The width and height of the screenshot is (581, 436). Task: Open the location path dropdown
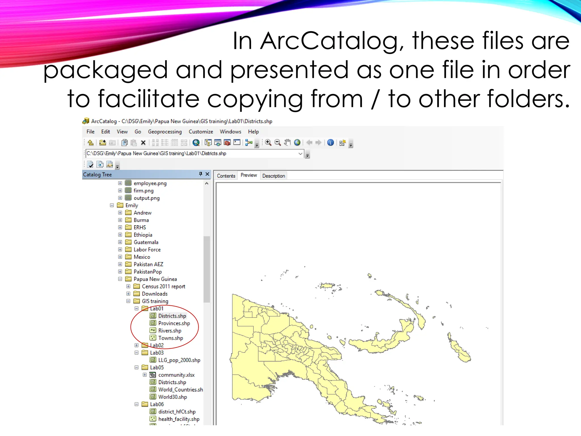(300, 154)
